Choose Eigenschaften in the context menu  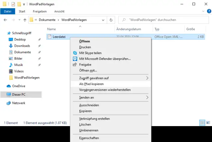click(x=111, y=138)
